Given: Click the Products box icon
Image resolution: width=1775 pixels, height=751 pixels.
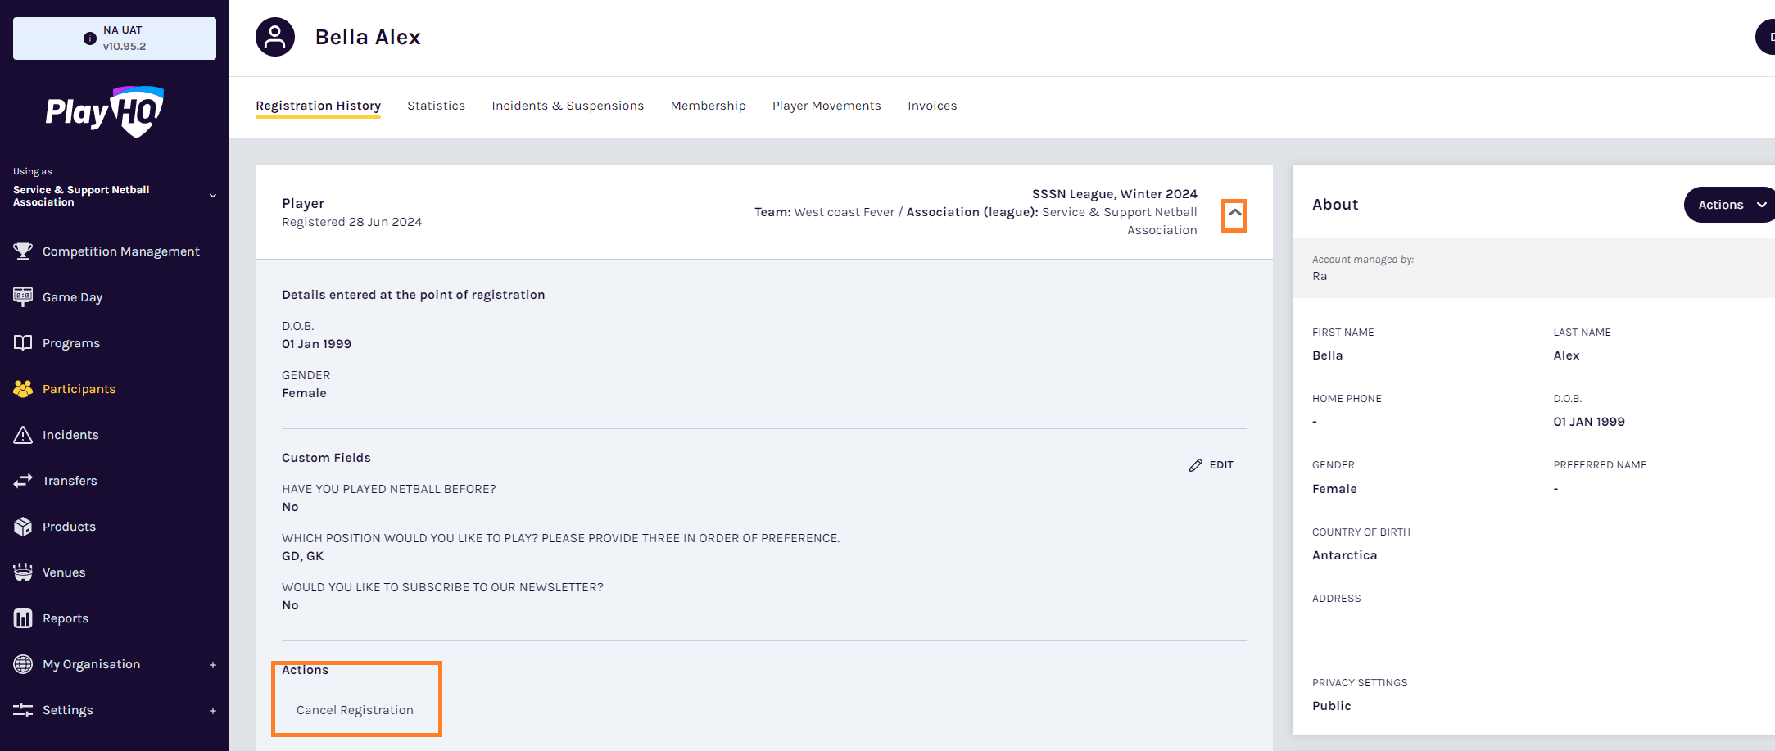Looking at the screenshot, I should point(23,527).
